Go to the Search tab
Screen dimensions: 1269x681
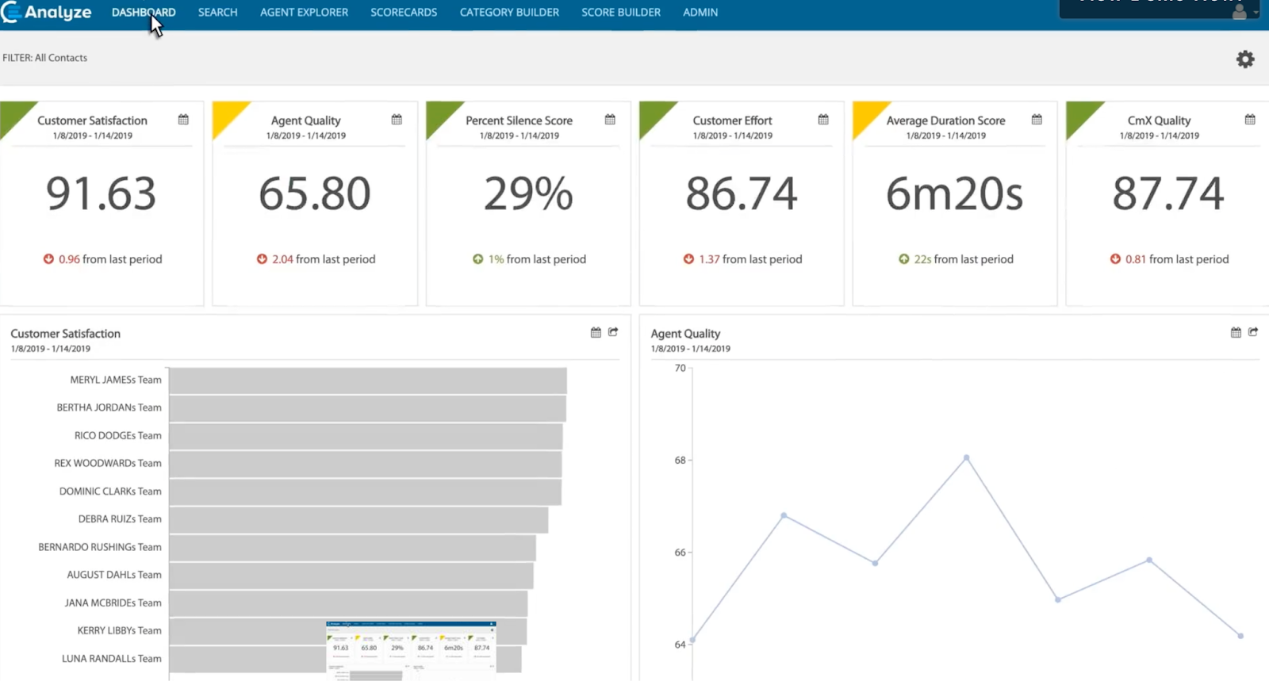pyautogui.click(x=217, y=12)
